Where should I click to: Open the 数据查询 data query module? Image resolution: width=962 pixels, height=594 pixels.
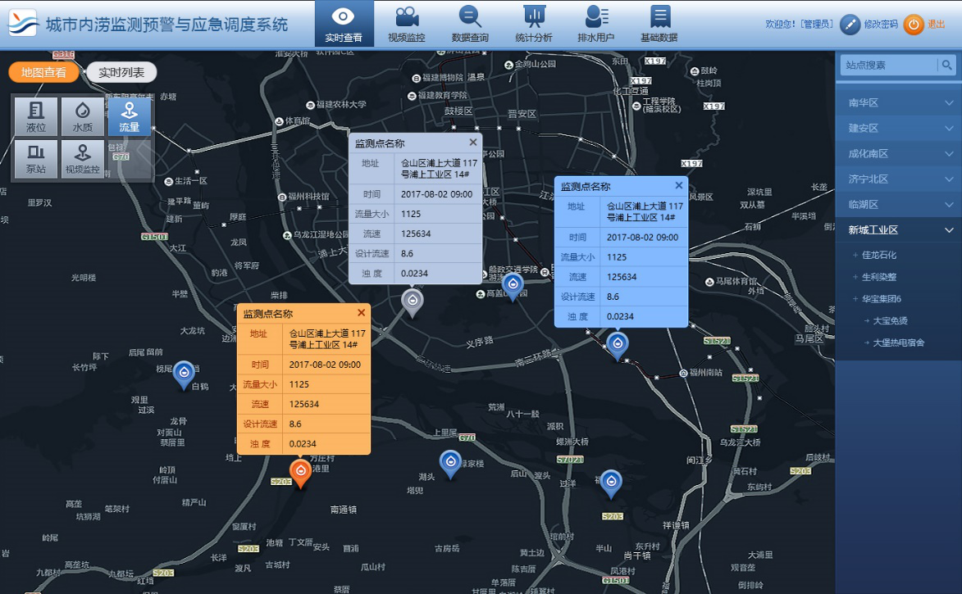(470, 24)
